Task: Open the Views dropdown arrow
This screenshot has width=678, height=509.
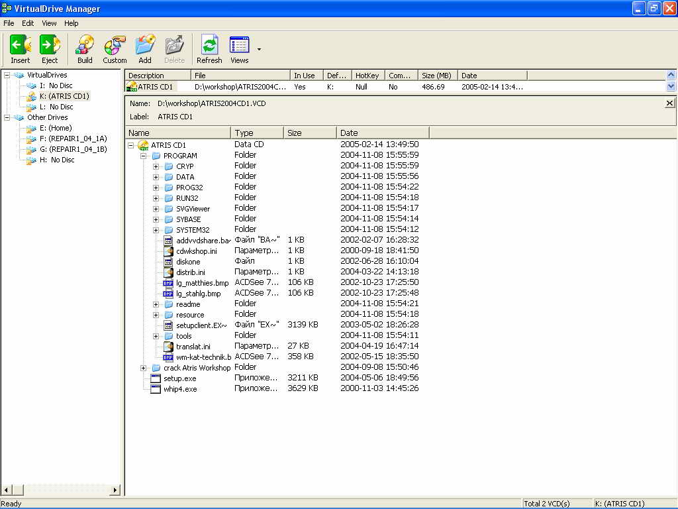Action: click(259, 49)
